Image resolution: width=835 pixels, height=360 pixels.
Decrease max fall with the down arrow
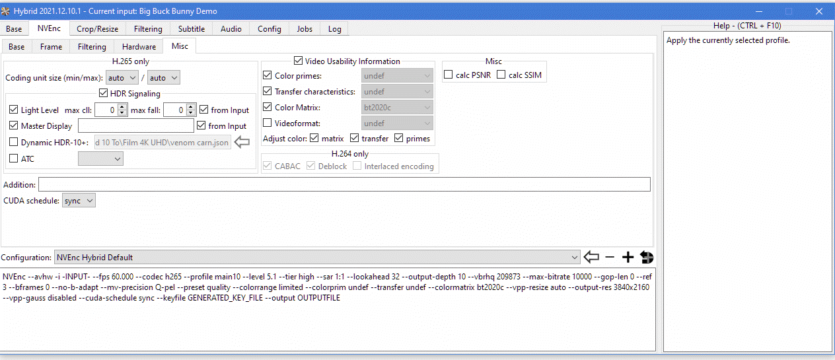tap(191, 113)
